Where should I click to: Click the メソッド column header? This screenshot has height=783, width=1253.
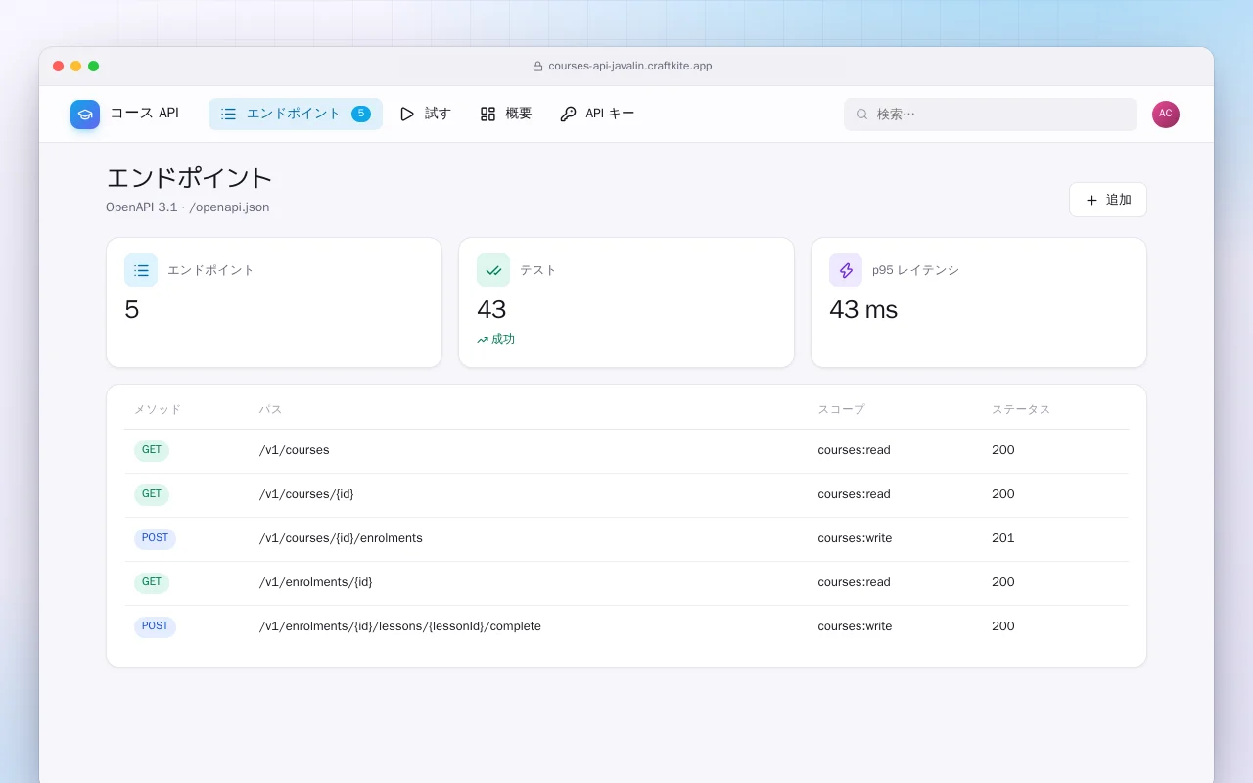(x=158, y=410)
